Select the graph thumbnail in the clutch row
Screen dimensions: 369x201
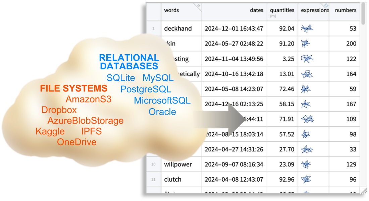pyautogui.click(x=306, y=179)
